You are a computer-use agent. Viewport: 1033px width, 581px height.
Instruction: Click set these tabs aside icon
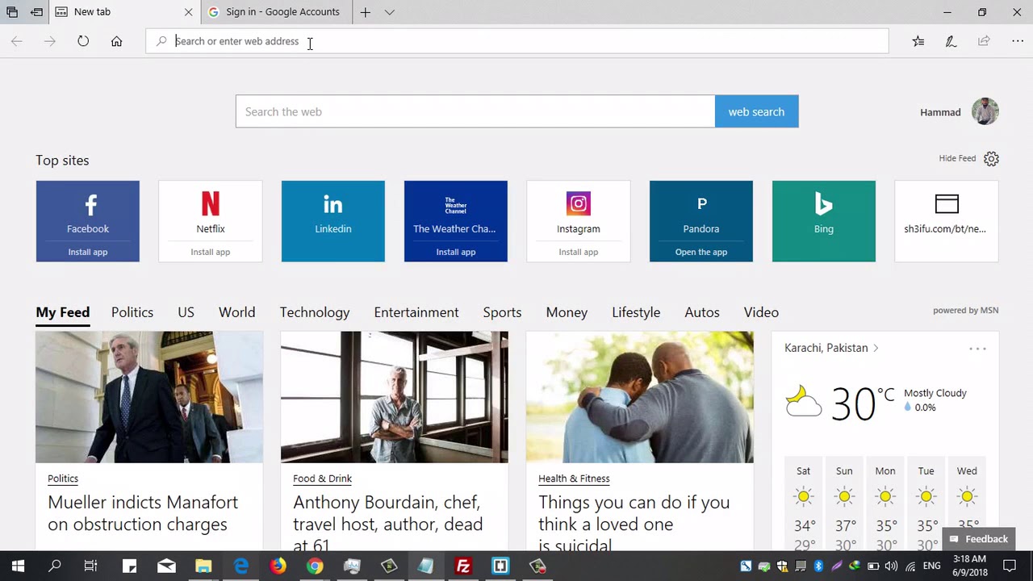click(36, 12)
